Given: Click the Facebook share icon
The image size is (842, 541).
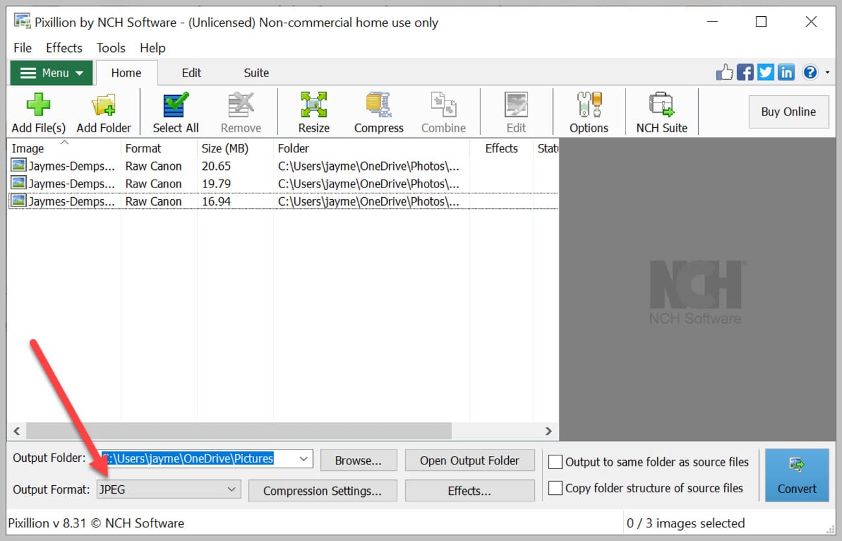Looking at the screenshot, I should coord(745,73).
